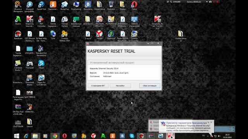Open Панель управления desktop icon

tap(134, 21)
